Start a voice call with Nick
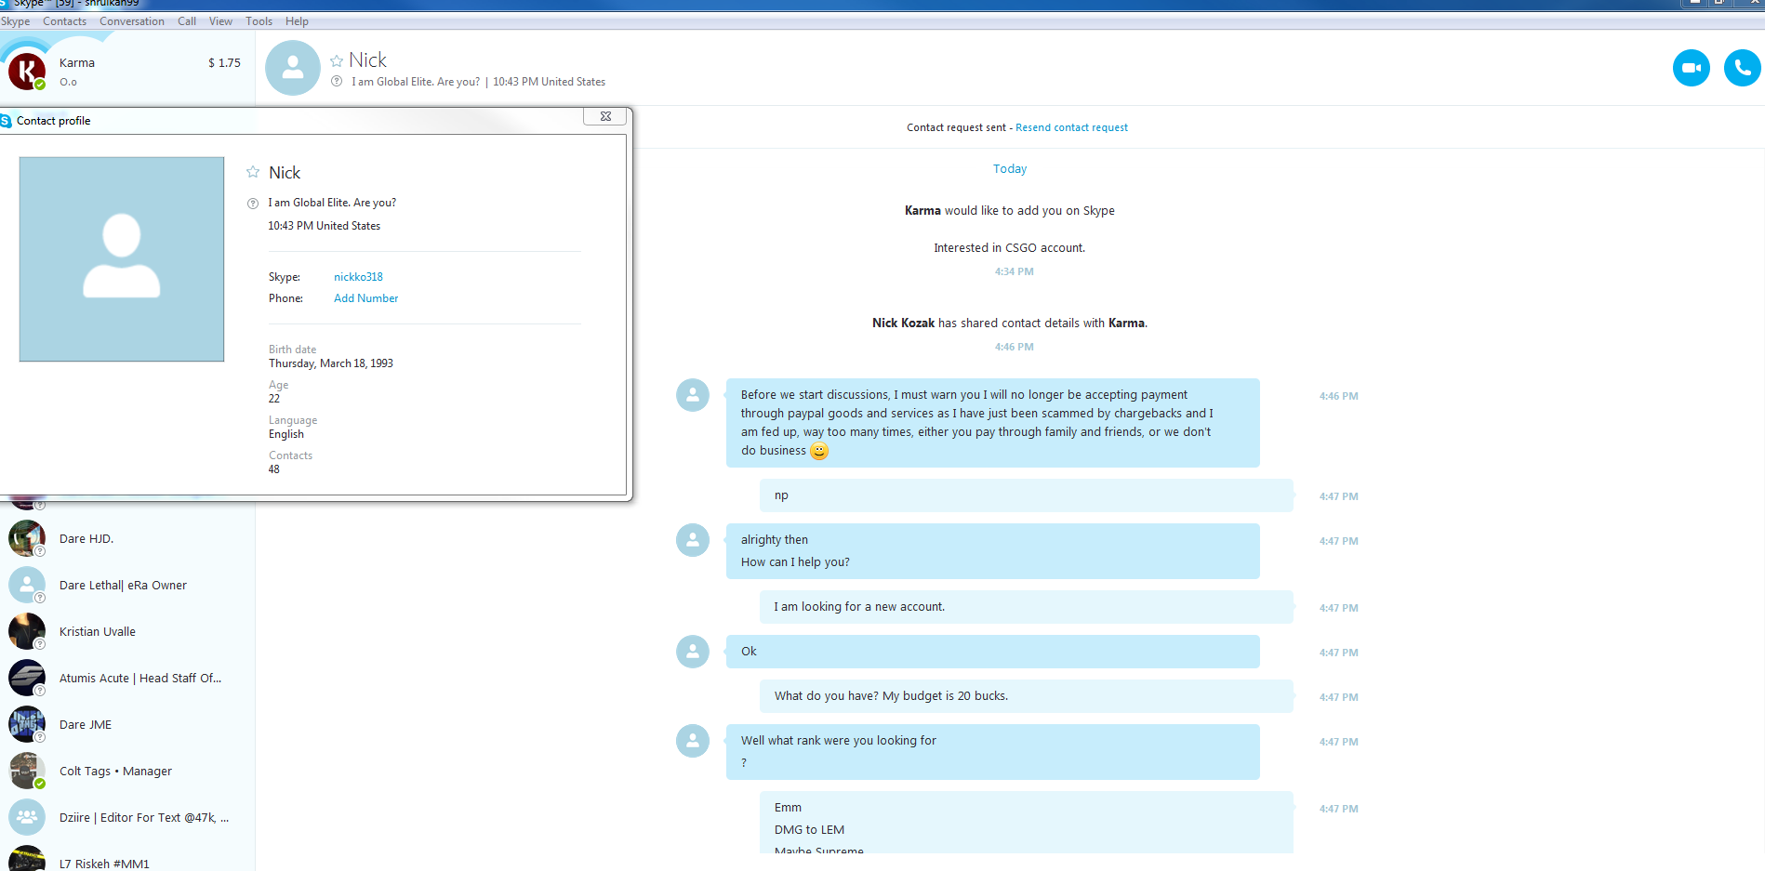The height and width of the screenshot is (871, 1765). pyautogui.click(x=1742, y=68)
